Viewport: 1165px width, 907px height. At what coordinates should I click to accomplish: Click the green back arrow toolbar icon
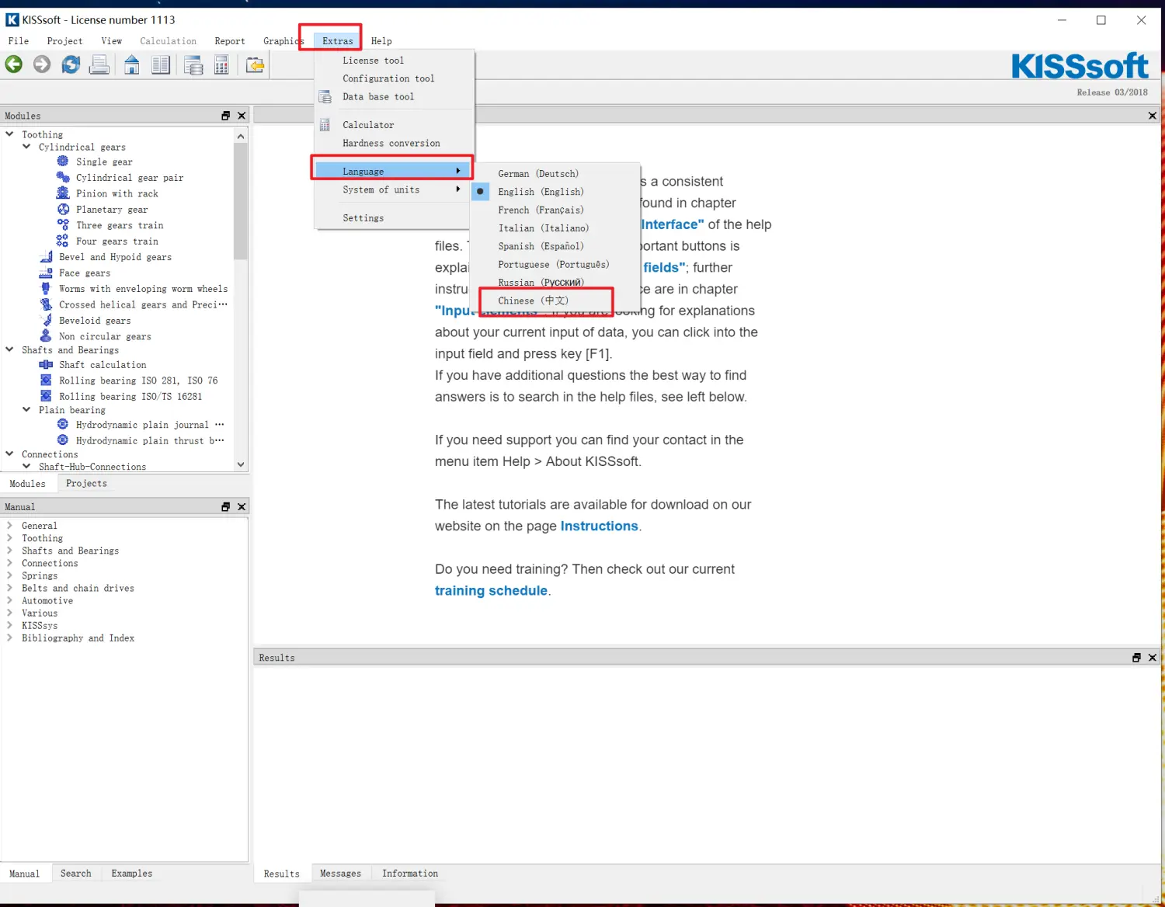tap(14, 64)
